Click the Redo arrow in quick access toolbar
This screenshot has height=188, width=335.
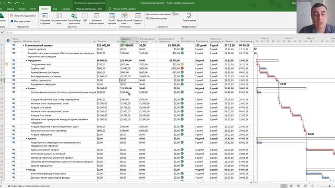[x=16, y=3]
